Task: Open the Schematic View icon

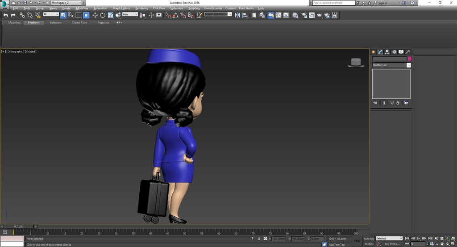Action: click(286, 15)
